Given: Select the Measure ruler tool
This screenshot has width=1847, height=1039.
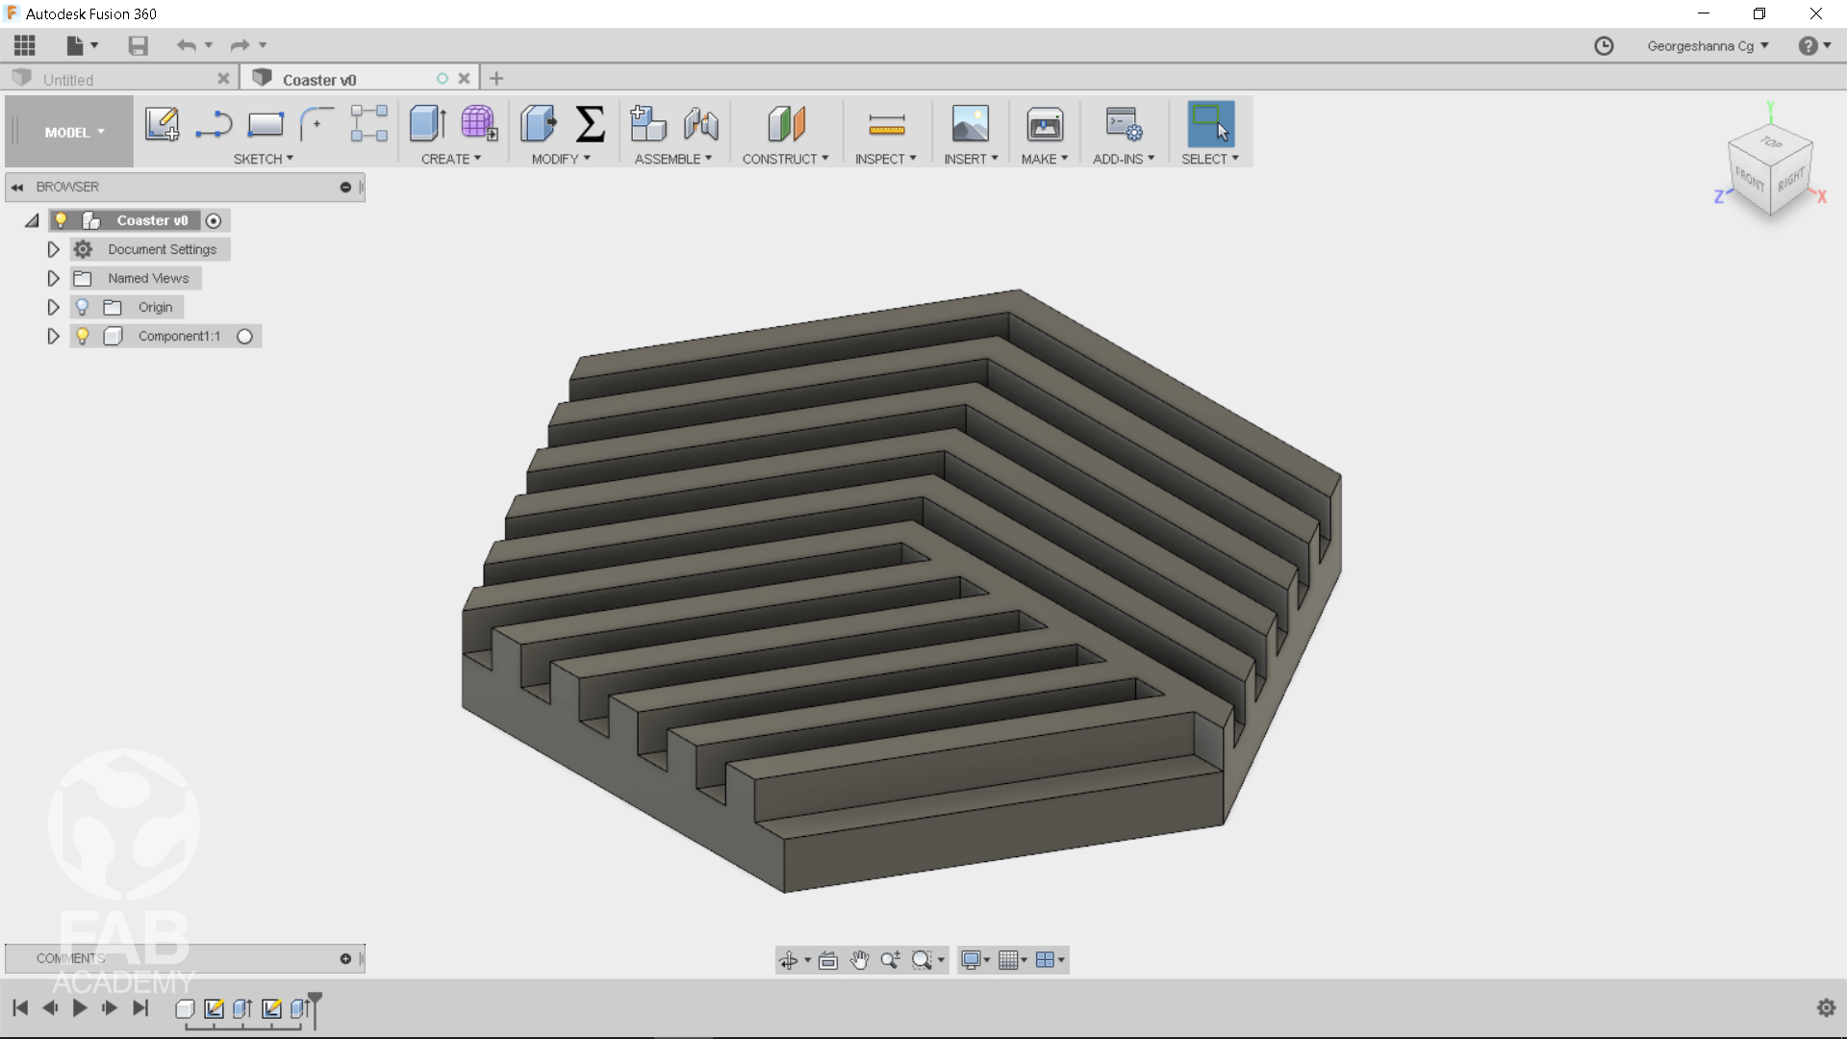Looking at the screenshot, I should [x=886, y=124].
